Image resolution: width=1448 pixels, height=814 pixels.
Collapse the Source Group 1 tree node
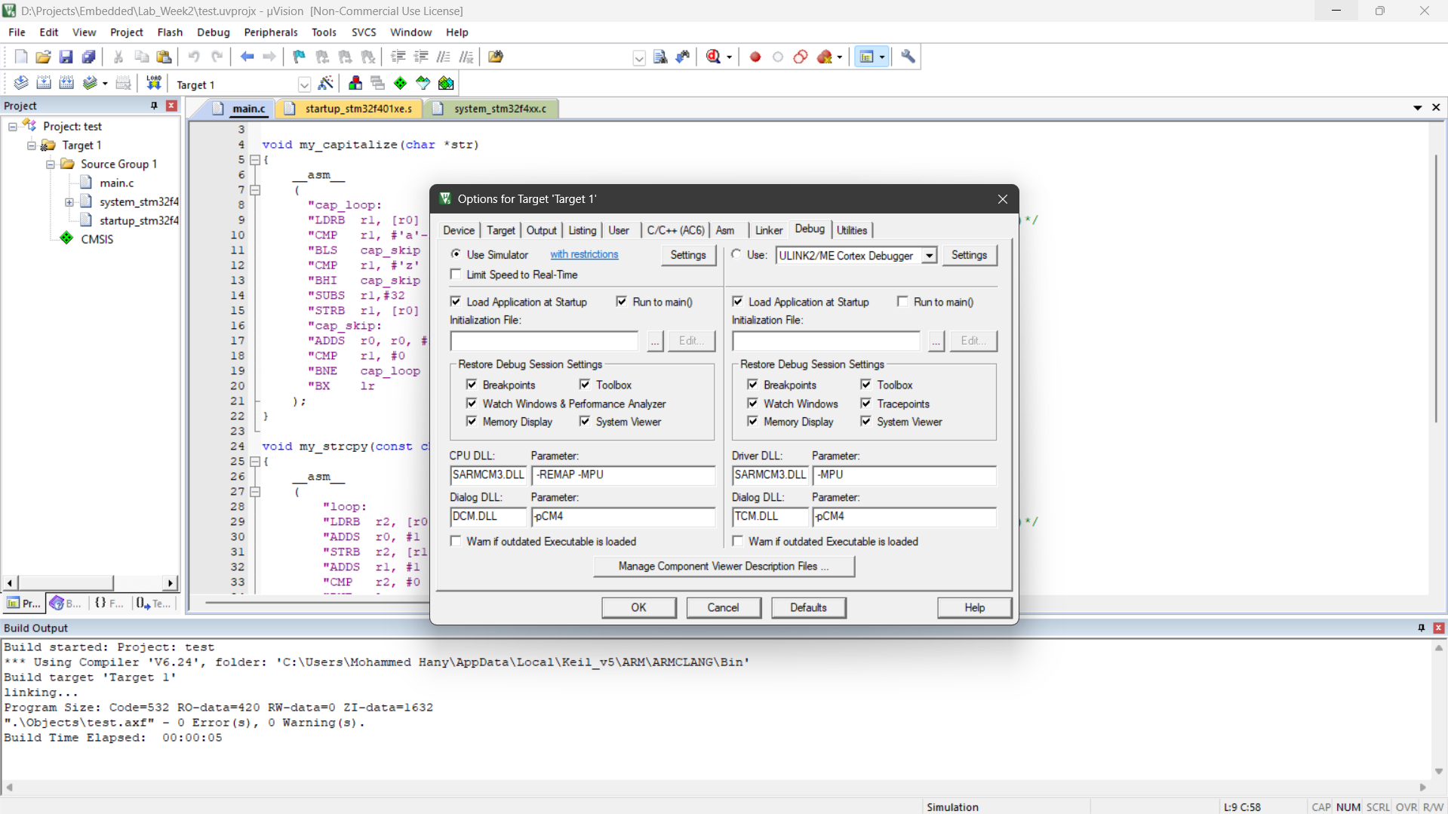[x=51, y=164]
